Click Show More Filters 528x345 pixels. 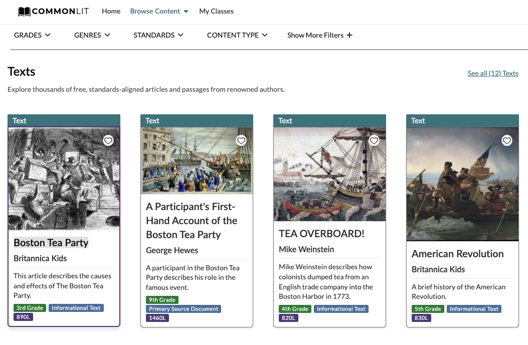[x=319, y=35]
